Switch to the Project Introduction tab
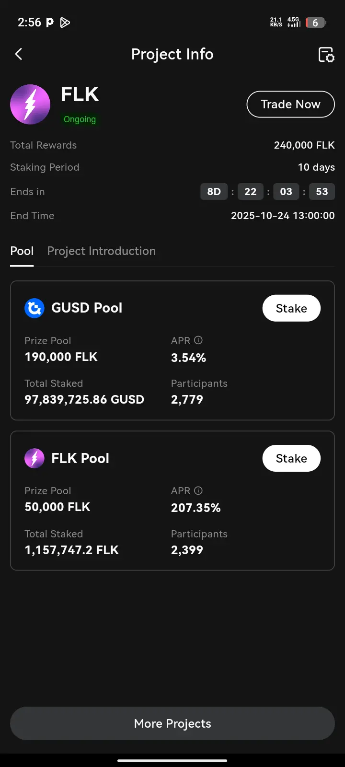Screen dimensions: 345x767 coord(101,251)
